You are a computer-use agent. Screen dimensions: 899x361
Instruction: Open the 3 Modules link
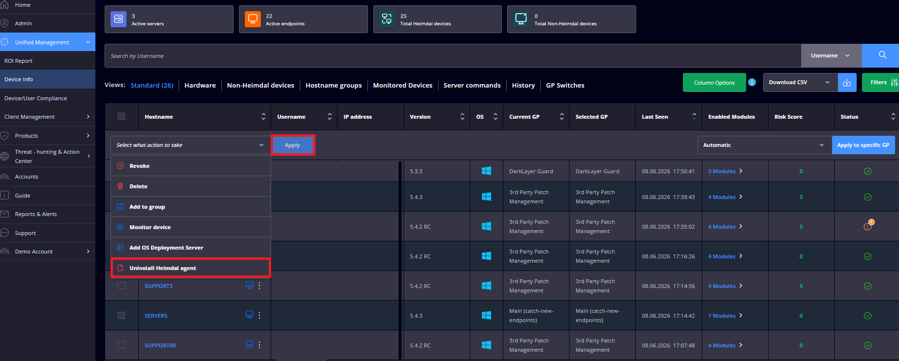[x=722, y=171]
